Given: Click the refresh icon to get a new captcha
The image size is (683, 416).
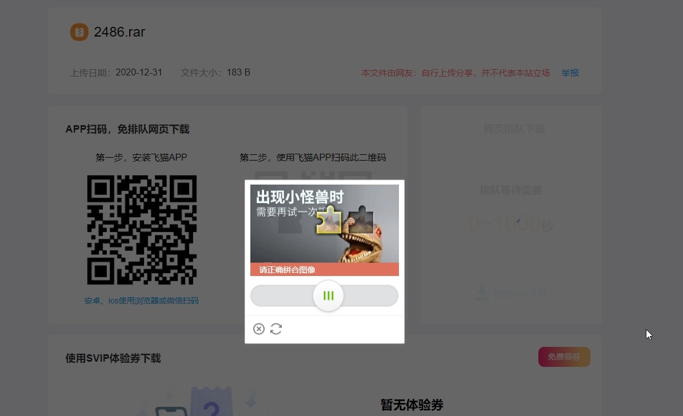Looking at the screenshot, I should (x=276, y=329).
